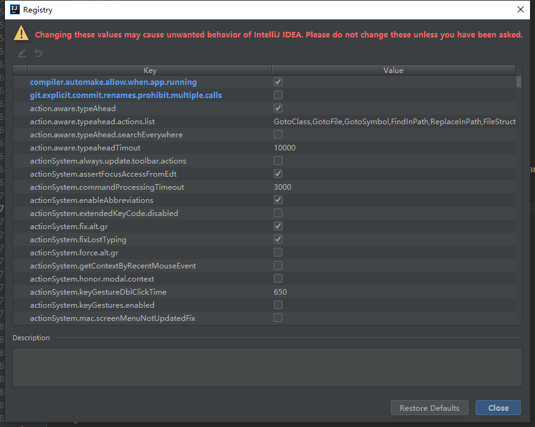Select the 650 value for keyGestureDblClickTime
Screen dimensions: 535x427
click(281, 292)
